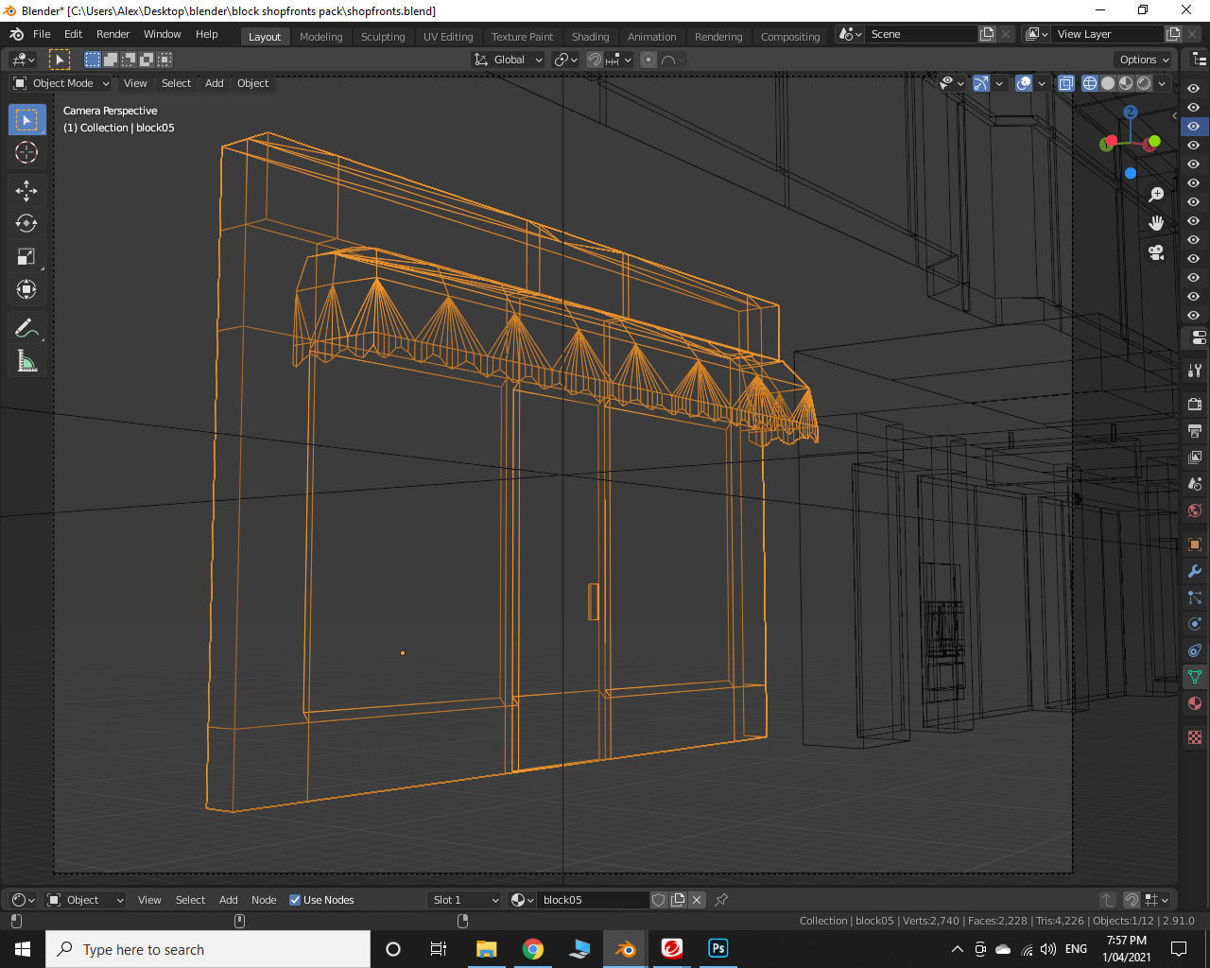Image resolution: width=1210 pixels, height=968 pixels.
Task: Open Global transform orientation dropdown
Action: coord(509,60)
